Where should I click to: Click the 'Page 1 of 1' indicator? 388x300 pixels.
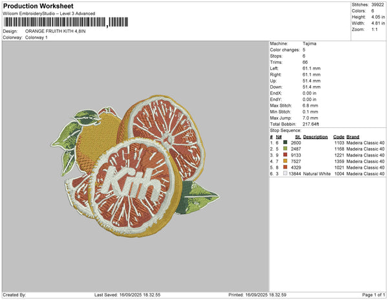pyautogui.click(x=373, y=295)
